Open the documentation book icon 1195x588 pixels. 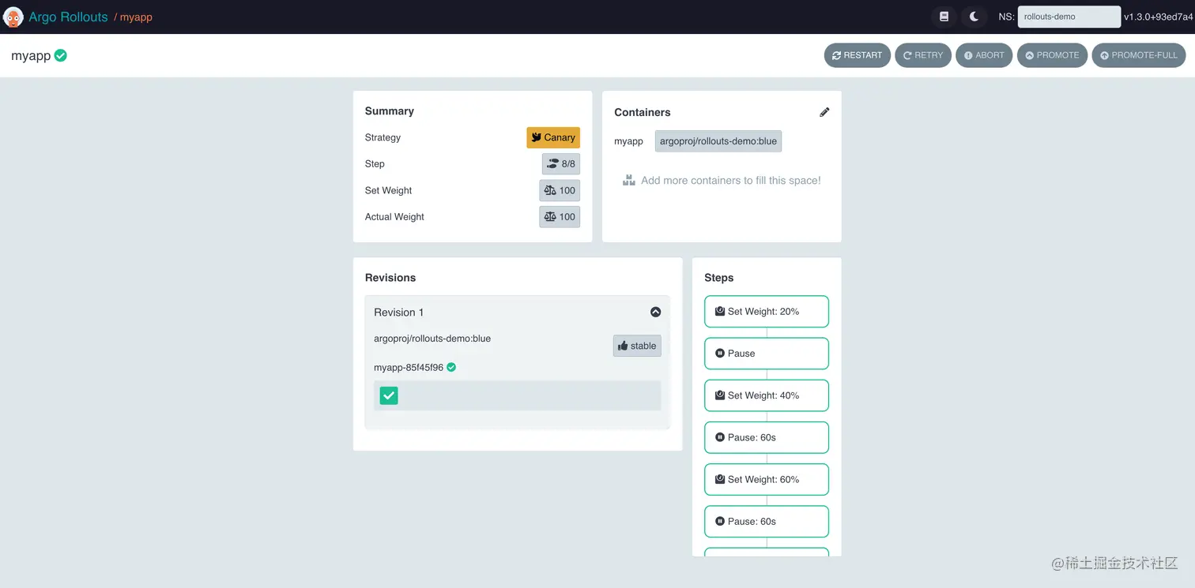[x=944, y=17]
